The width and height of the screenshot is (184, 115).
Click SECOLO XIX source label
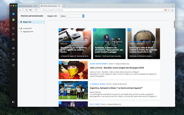(x=99, y=42)
